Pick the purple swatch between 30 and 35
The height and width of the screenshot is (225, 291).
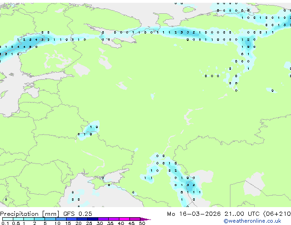click(x=103, y=219)
